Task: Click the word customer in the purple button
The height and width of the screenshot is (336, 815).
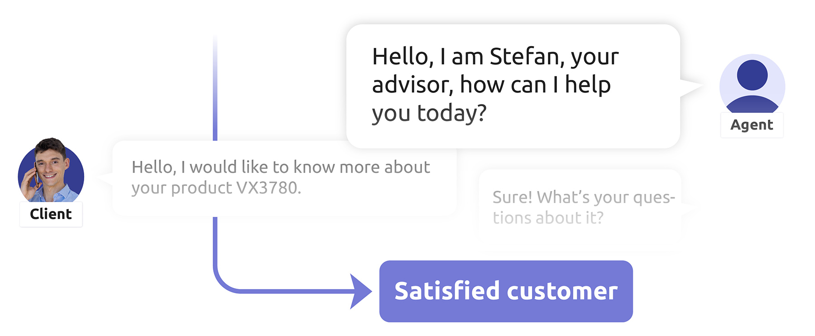Action: [x=562, y=291]
